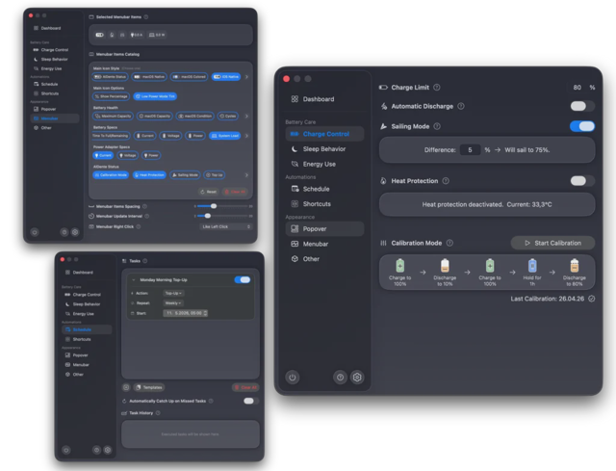Click Start date field in Schedule task
This screenshot has height=471, width=616.
(186, 313)
